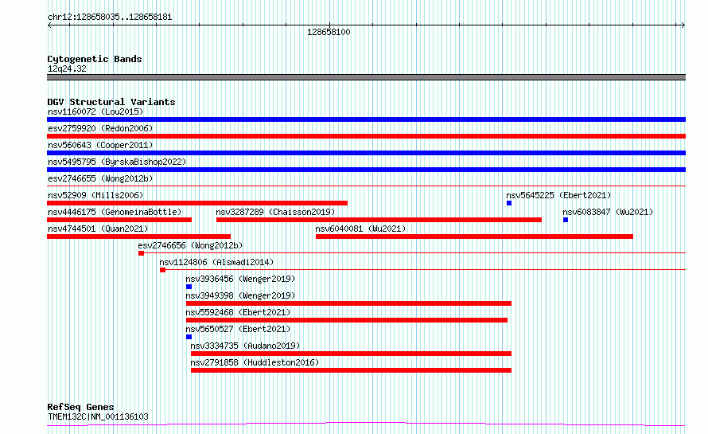Select nsv3287289 (Chaisson2019) label

tap(275, 212)
